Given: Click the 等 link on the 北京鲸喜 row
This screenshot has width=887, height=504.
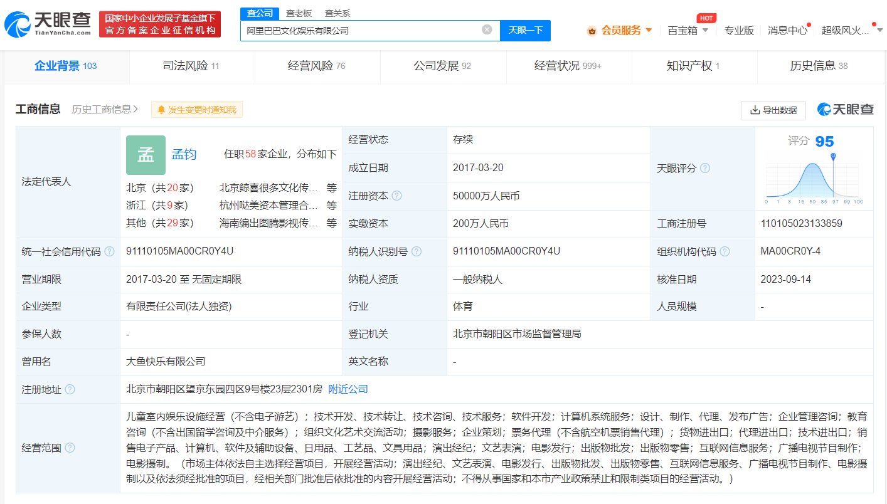Looking at the screenshot, I should 331,188.
